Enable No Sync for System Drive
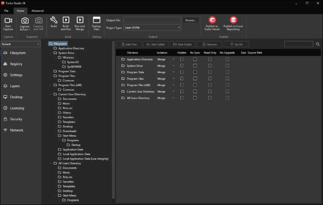 pyautogui.click(x=195, y=66)
